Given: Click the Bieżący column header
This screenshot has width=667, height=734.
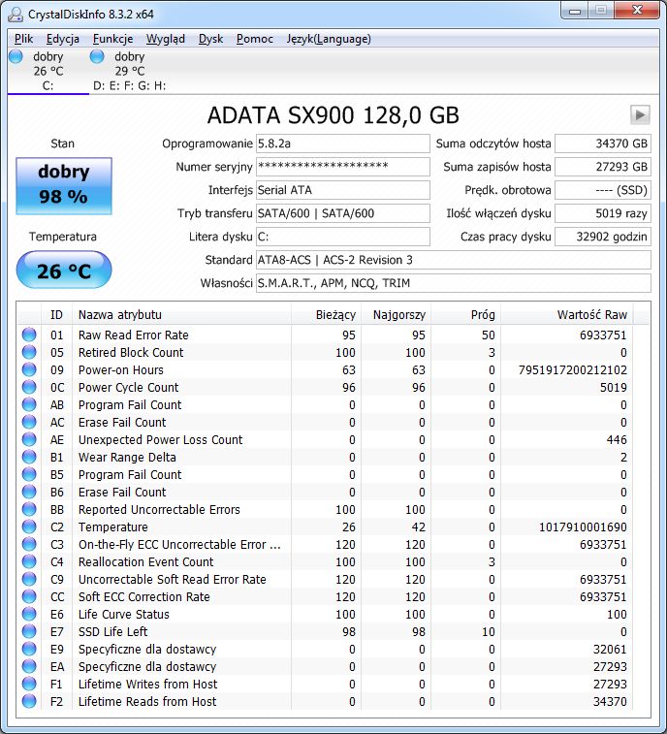Looking at the screenshot, I should point(327,314).
